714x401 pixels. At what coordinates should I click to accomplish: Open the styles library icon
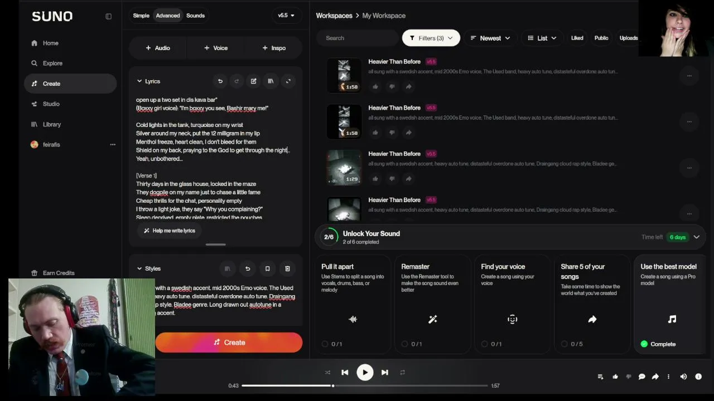click(228, 268)
